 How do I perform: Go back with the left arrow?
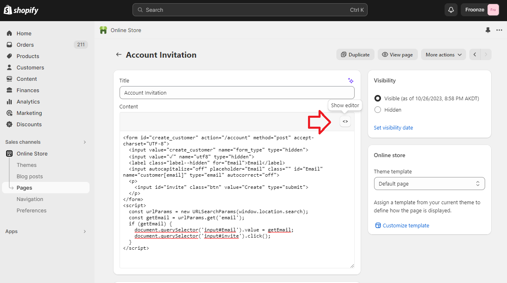click(119, 54)
